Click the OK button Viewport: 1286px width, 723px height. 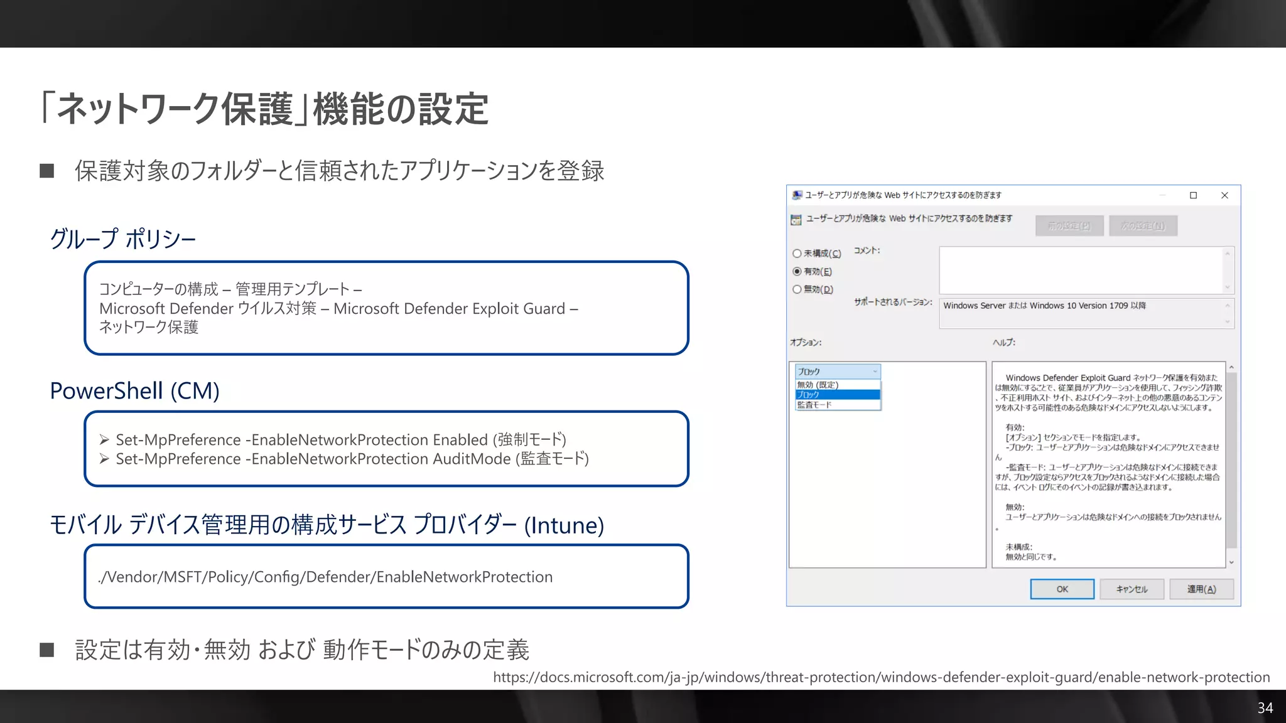pos(1062,589)
